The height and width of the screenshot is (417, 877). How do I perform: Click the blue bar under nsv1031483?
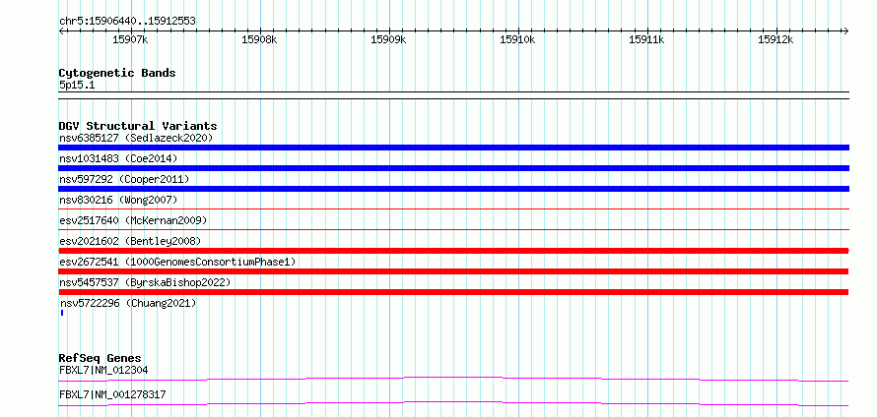pyautogui.click(x=453, y=168)
